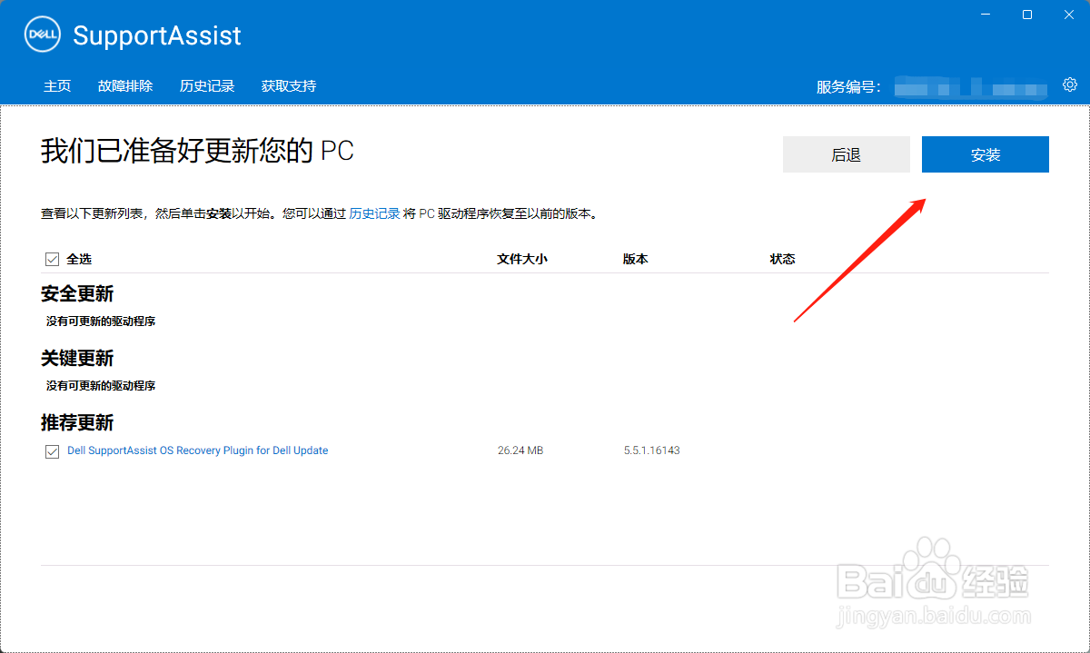Image resolution: width=1090 pixels, height=653 pixels.
Task: Click the 服务编号 label
Action: (849, 87)
